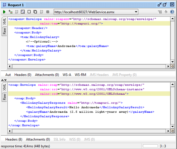Viewport: 177px width, 149px height.
Task: Cancel the running request stop icon
Action: tap(48, 12)
